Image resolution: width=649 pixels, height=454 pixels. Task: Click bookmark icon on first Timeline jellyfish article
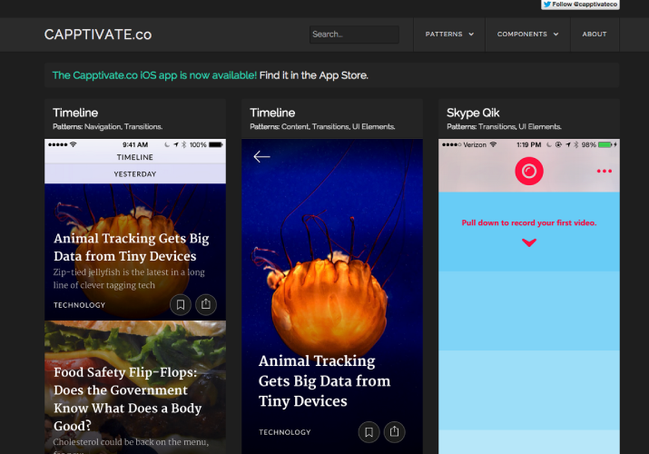181,305
